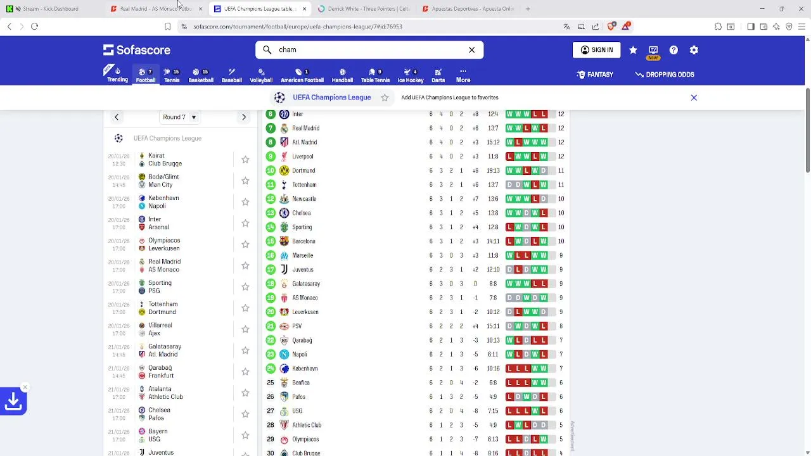Click the translate page icon in address bar
The height and width of the screenshot is (456, 811).
pos(566,27)
